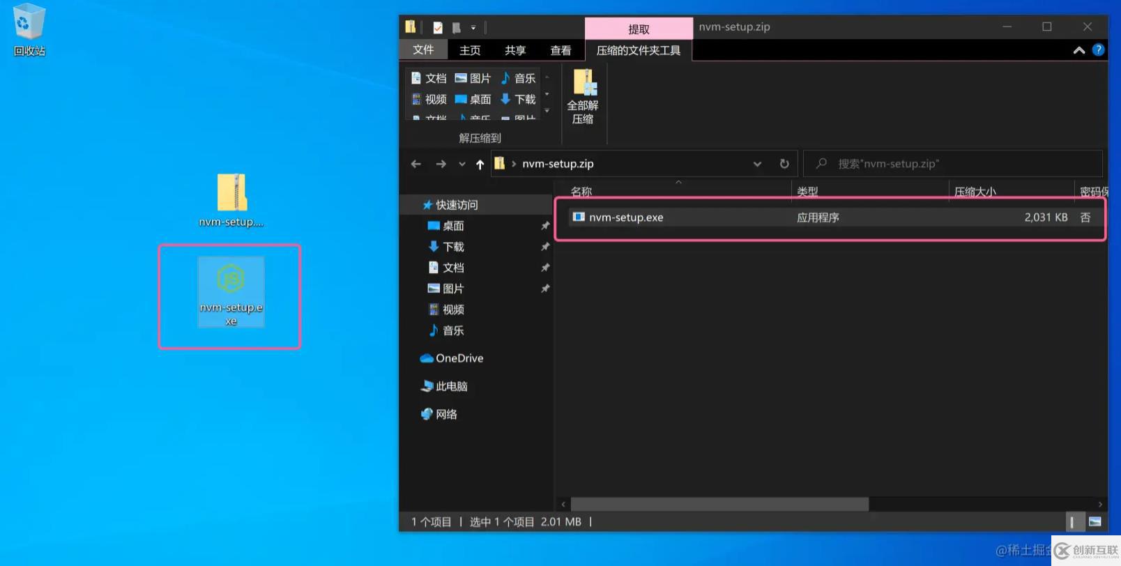Extract to 音乐 in ribbon gallery

518,78
